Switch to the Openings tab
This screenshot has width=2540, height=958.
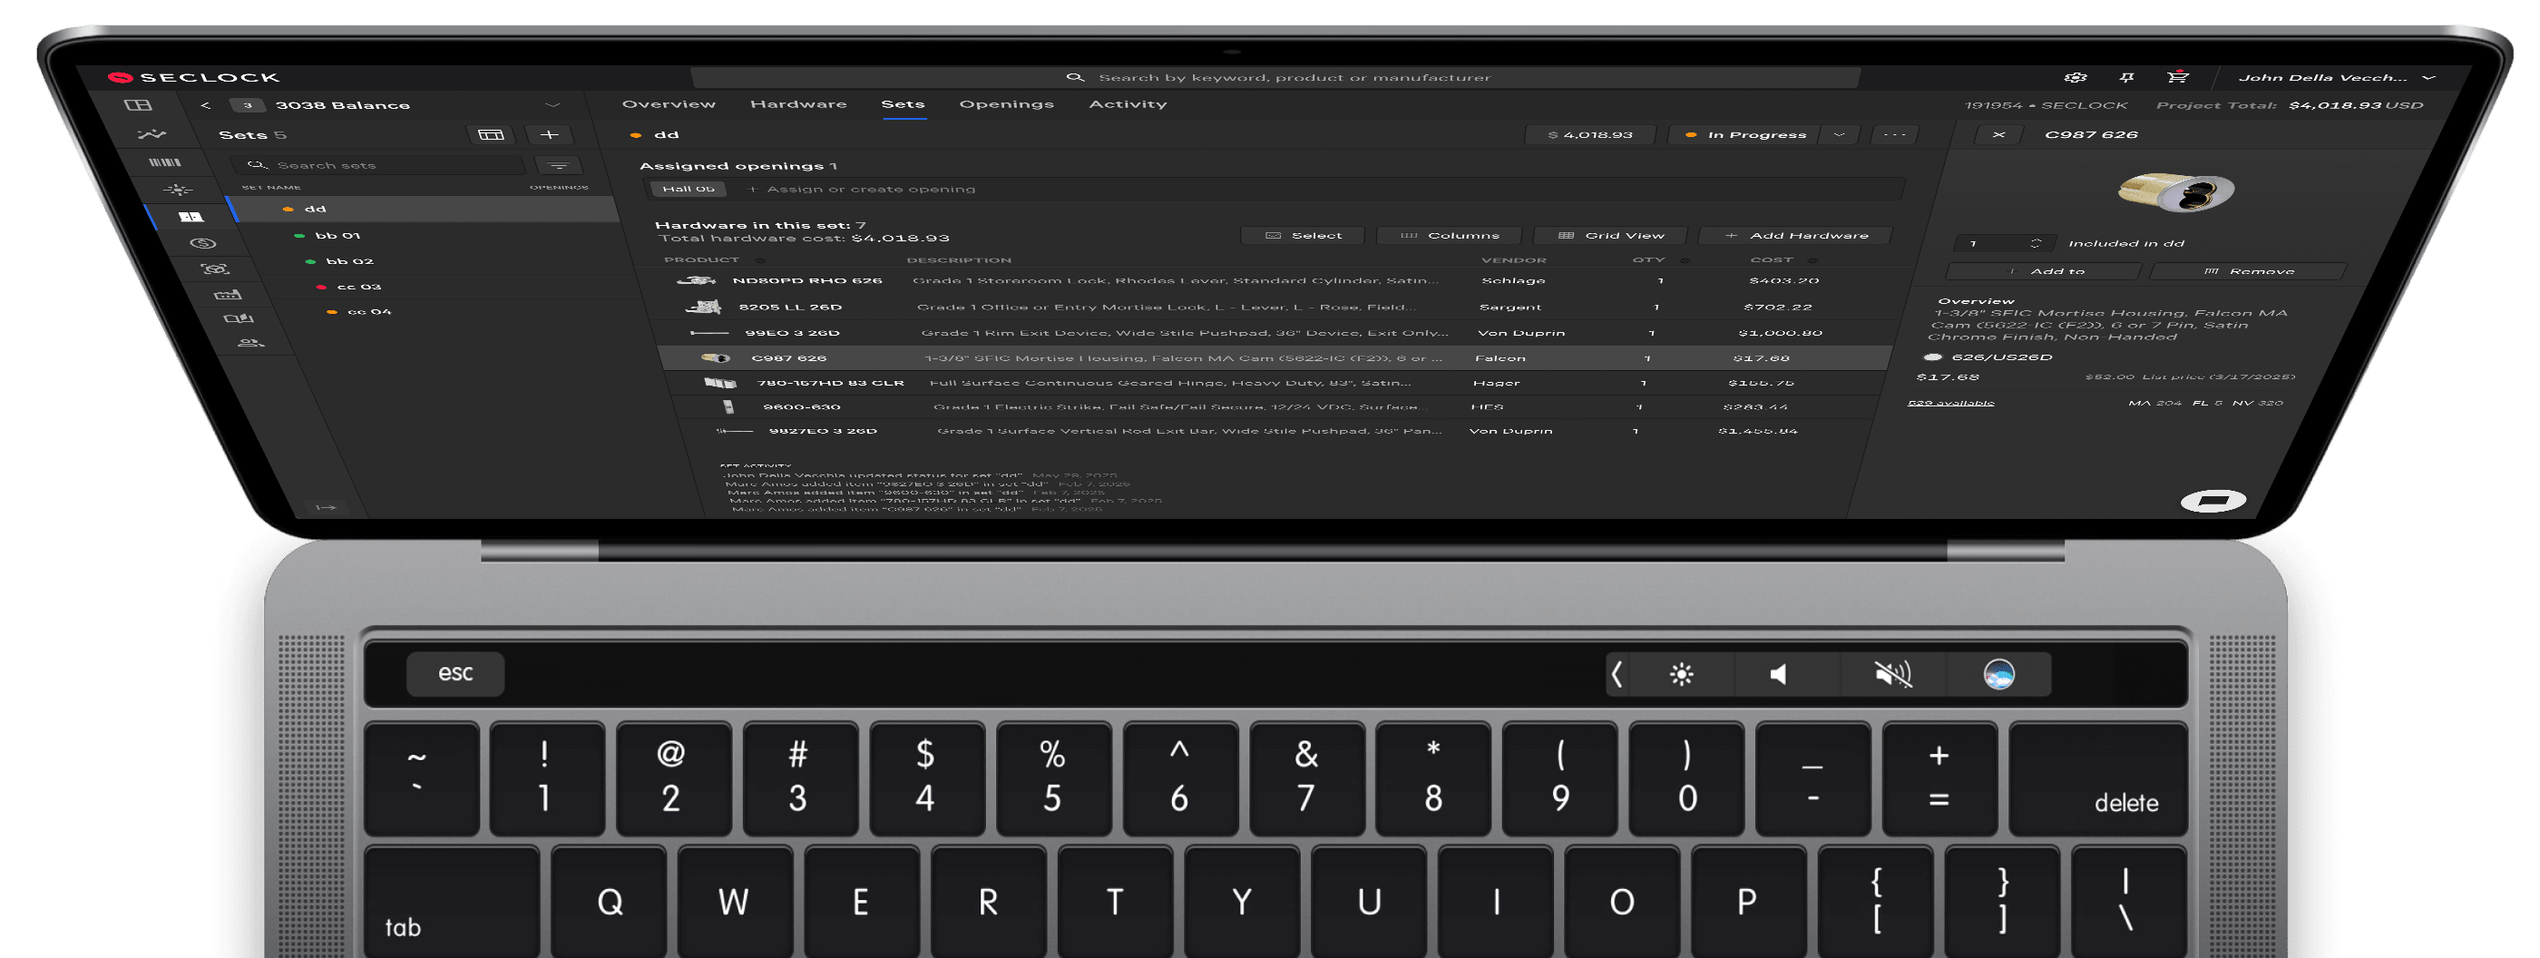pos(1006,104)
